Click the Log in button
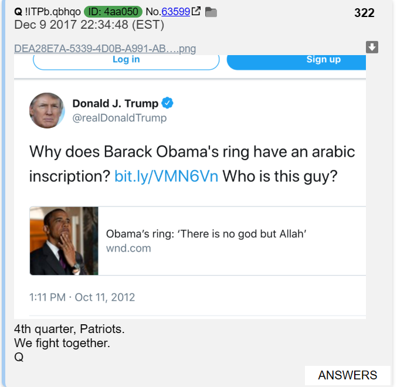Image resolution: width=397 pixels, height=387 pixels. pos(126,62)
